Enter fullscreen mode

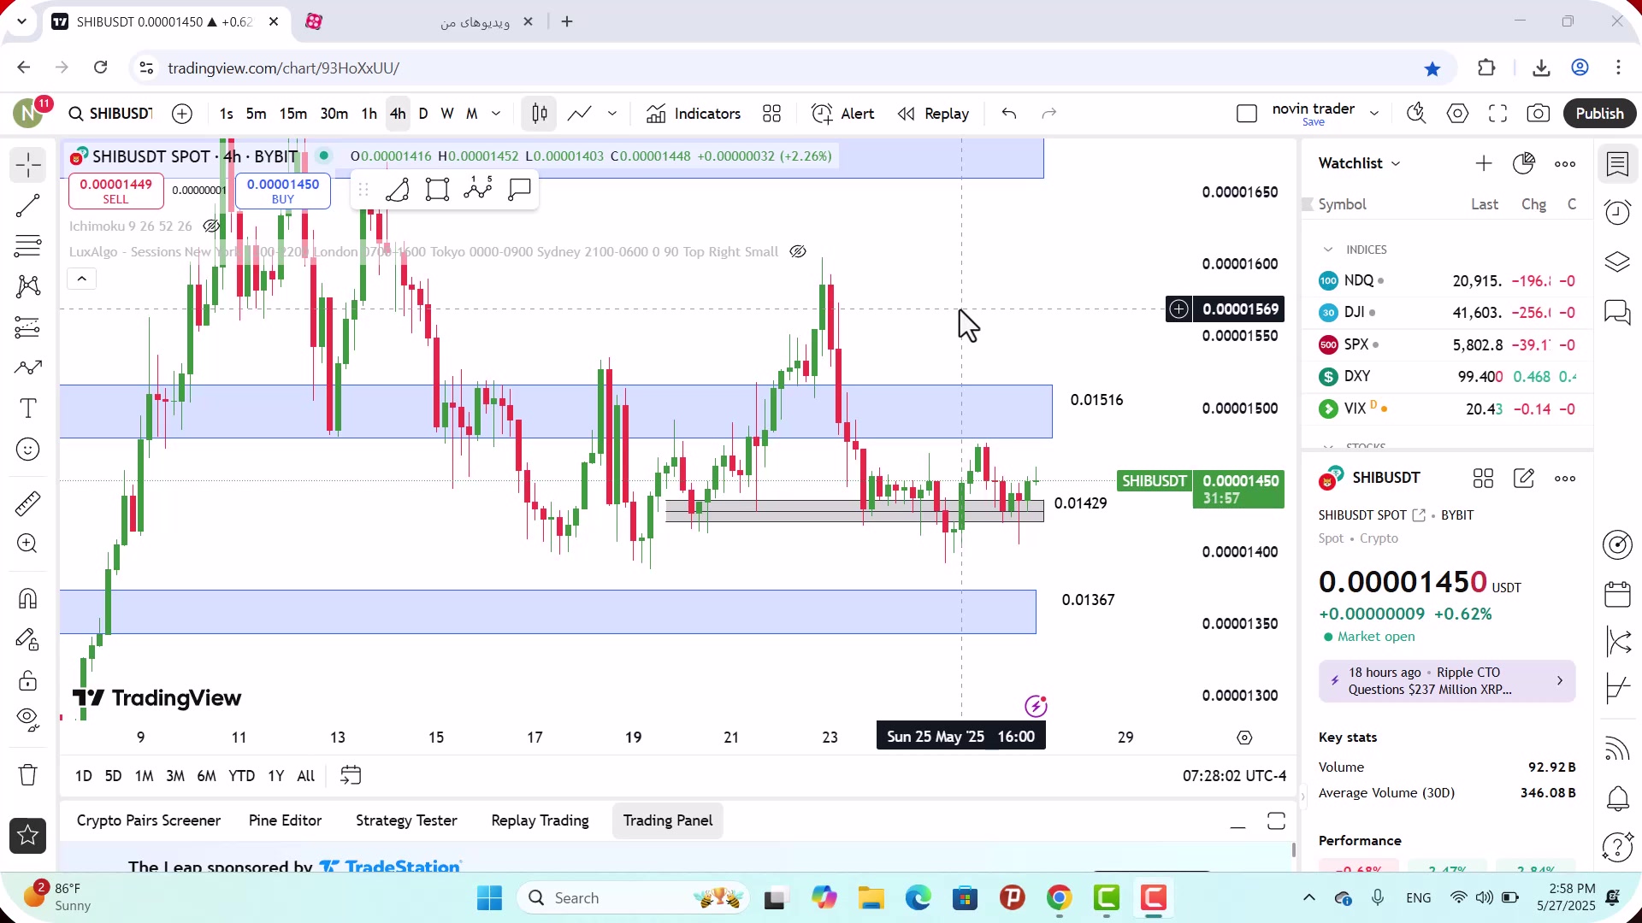(x=1498, y=114)
